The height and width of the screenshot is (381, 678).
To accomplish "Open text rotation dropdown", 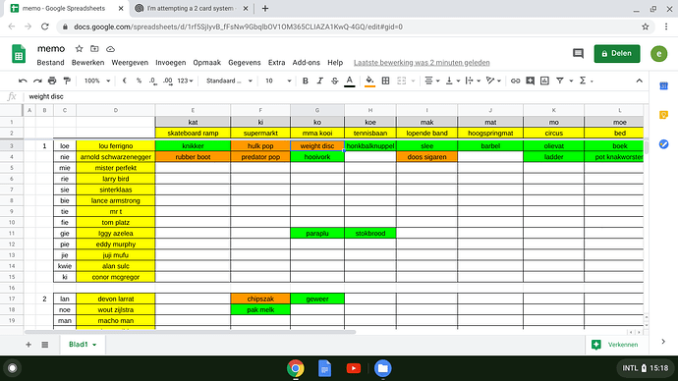I will 493,81.
